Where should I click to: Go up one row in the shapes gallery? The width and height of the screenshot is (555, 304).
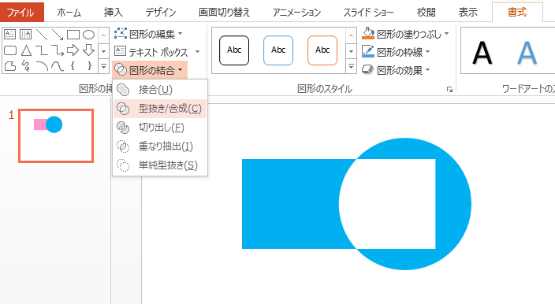[x=103, y=35]
